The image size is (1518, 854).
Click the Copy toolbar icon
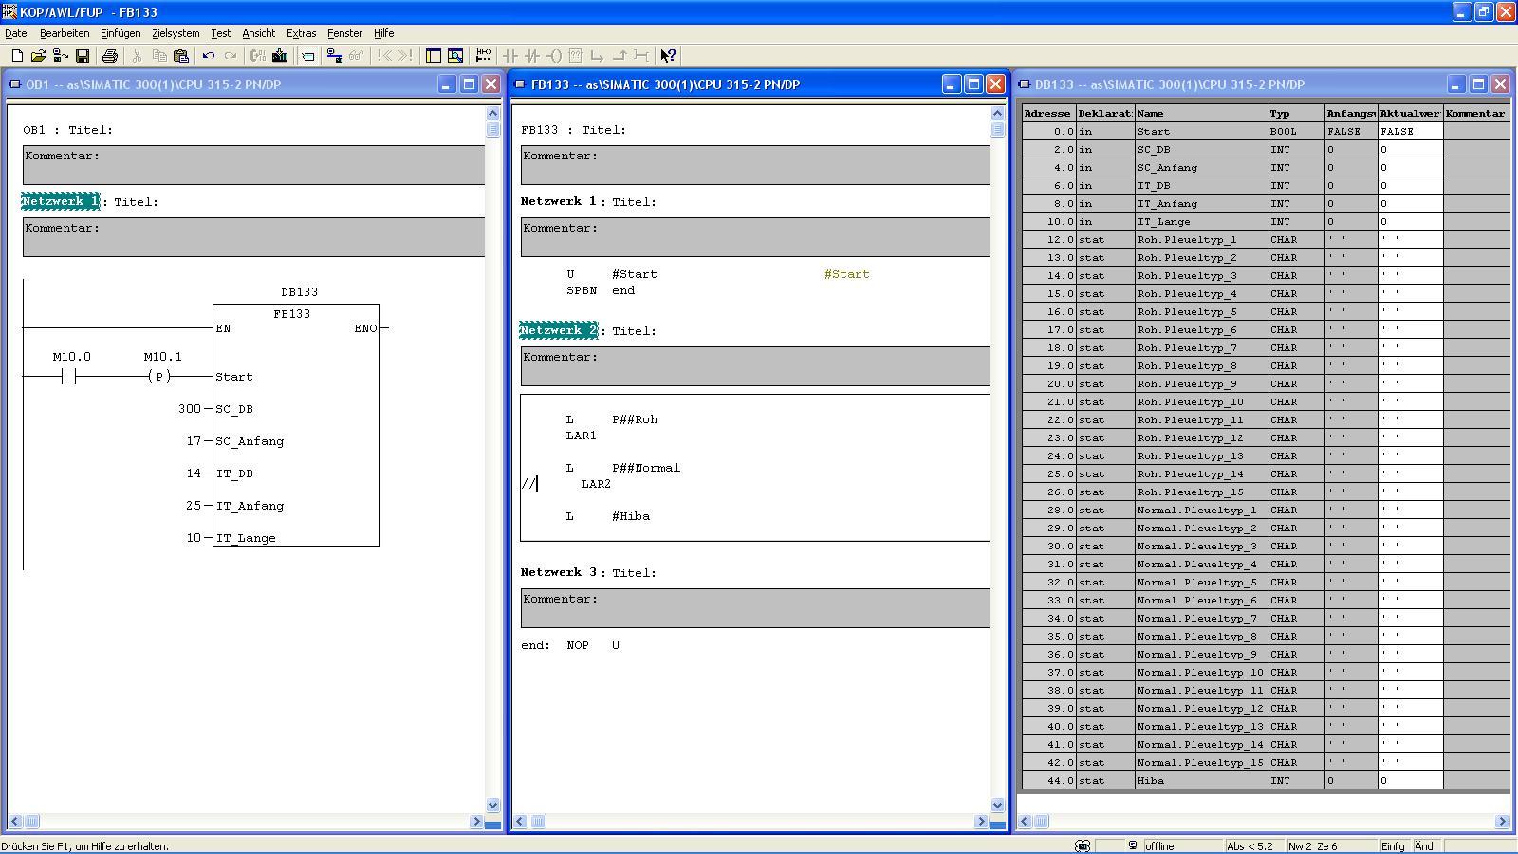tap(159, 56)
